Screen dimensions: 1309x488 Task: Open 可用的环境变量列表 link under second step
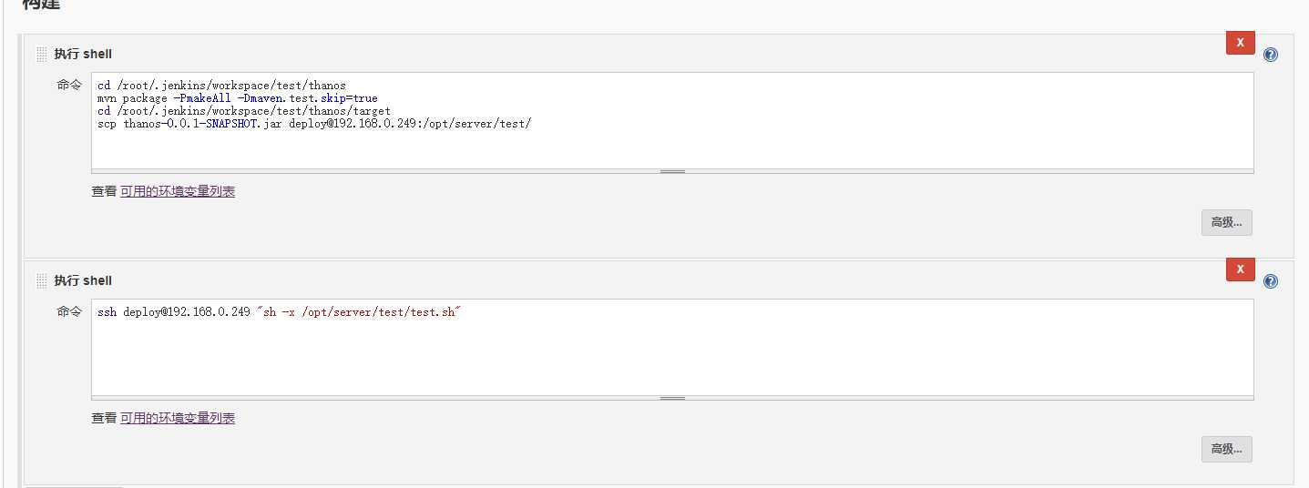coord(178,418)
